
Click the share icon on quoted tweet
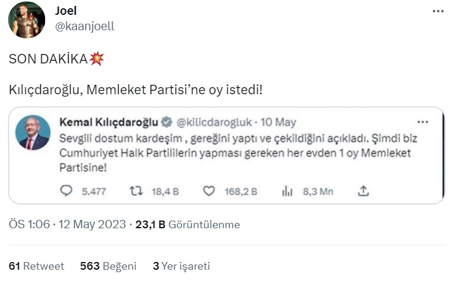[x=364, y=191]
